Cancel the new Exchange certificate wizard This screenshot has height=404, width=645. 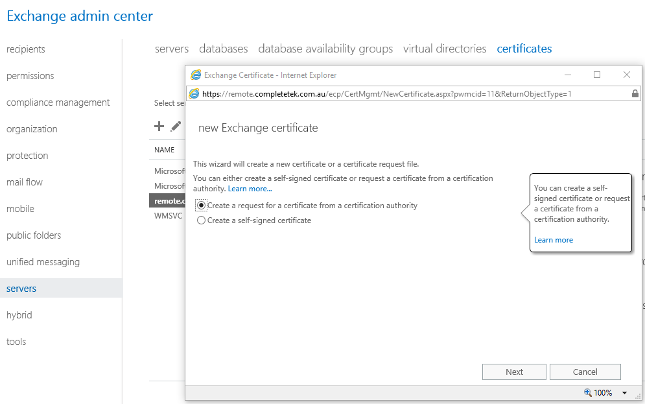585,372
